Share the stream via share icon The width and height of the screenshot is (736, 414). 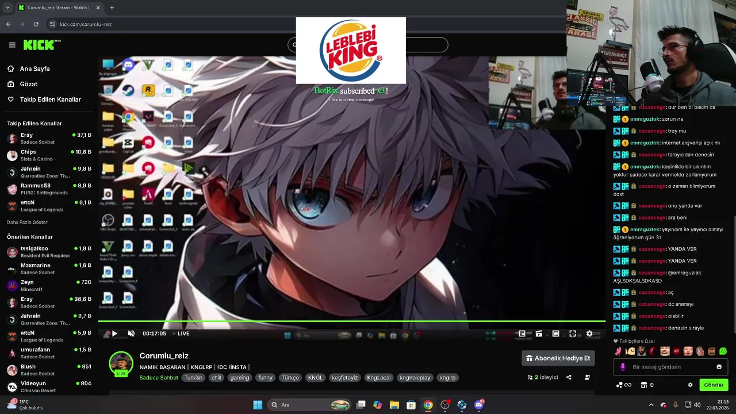click(x=569, y=377)
